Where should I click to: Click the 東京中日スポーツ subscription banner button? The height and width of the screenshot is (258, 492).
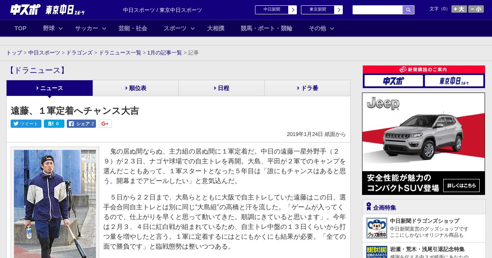pyautogui.click(x=454, y=81)
